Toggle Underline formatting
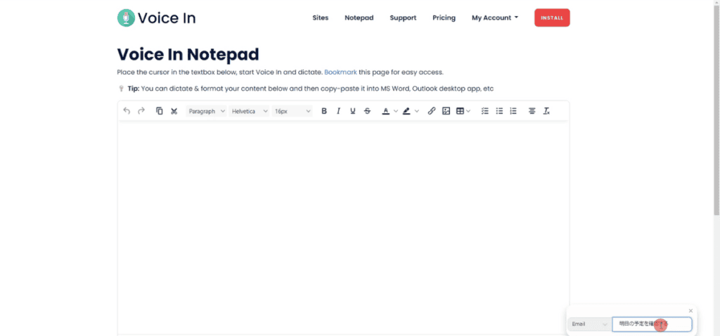The width and height of the screenshot is (720, 336). 353,110
